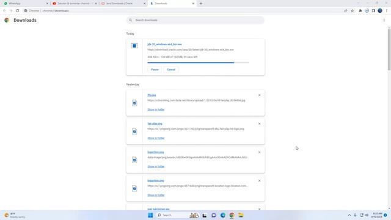The width and height of the screenshot is (391, 220).
Task: Focus the Search downloads field
Action: pos(195,20)
